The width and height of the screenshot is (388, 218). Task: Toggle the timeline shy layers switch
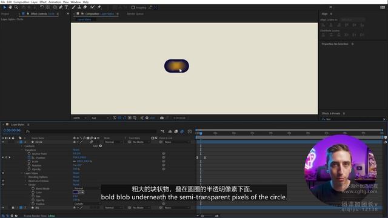pyautogui.click(x=170, y=131)
